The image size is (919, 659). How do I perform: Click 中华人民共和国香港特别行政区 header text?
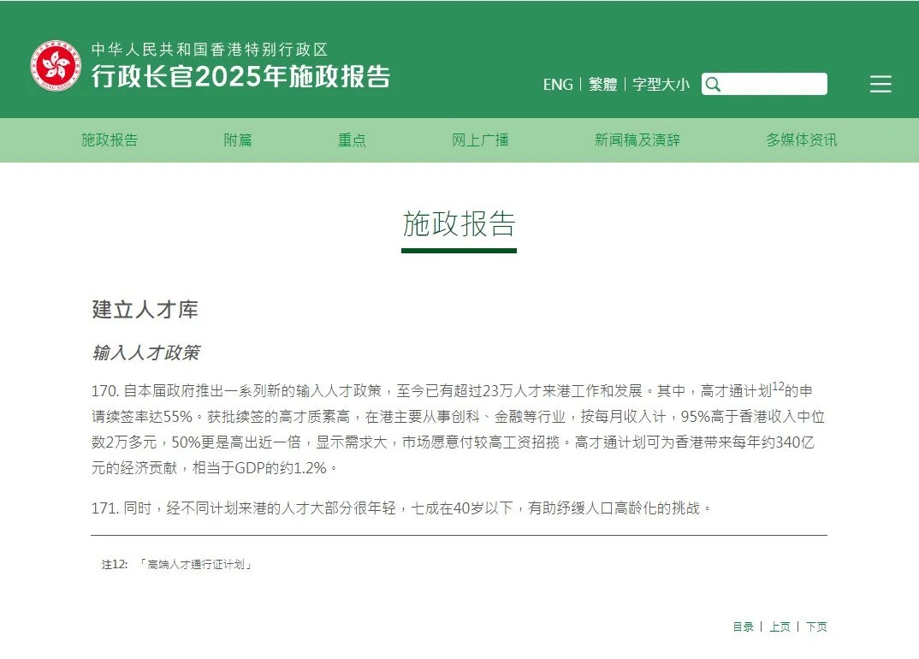coord(210,50)
